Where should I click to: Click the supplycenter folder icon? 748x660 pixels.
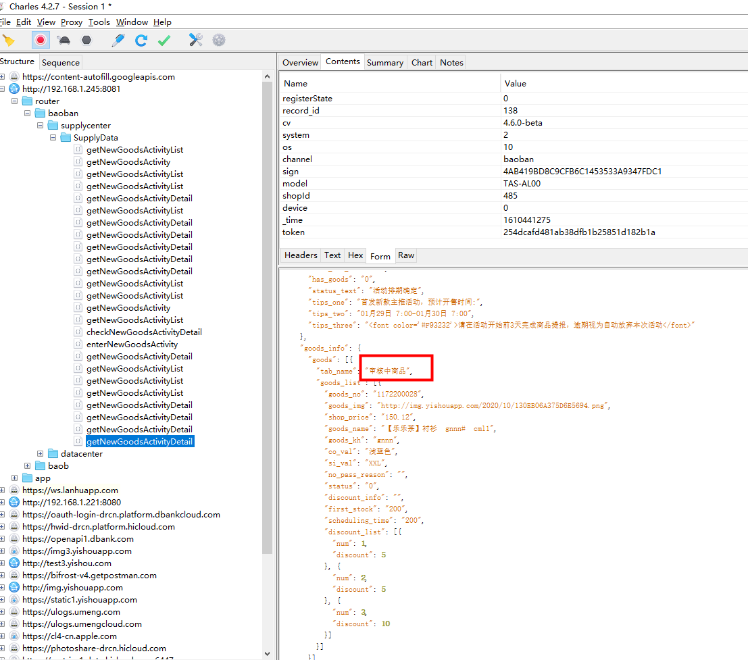click(x=53, y=126)
